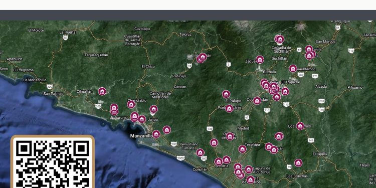Click the highway 275 shield
The width and height of the screenshot is (376, 188).
click(315, 76)
